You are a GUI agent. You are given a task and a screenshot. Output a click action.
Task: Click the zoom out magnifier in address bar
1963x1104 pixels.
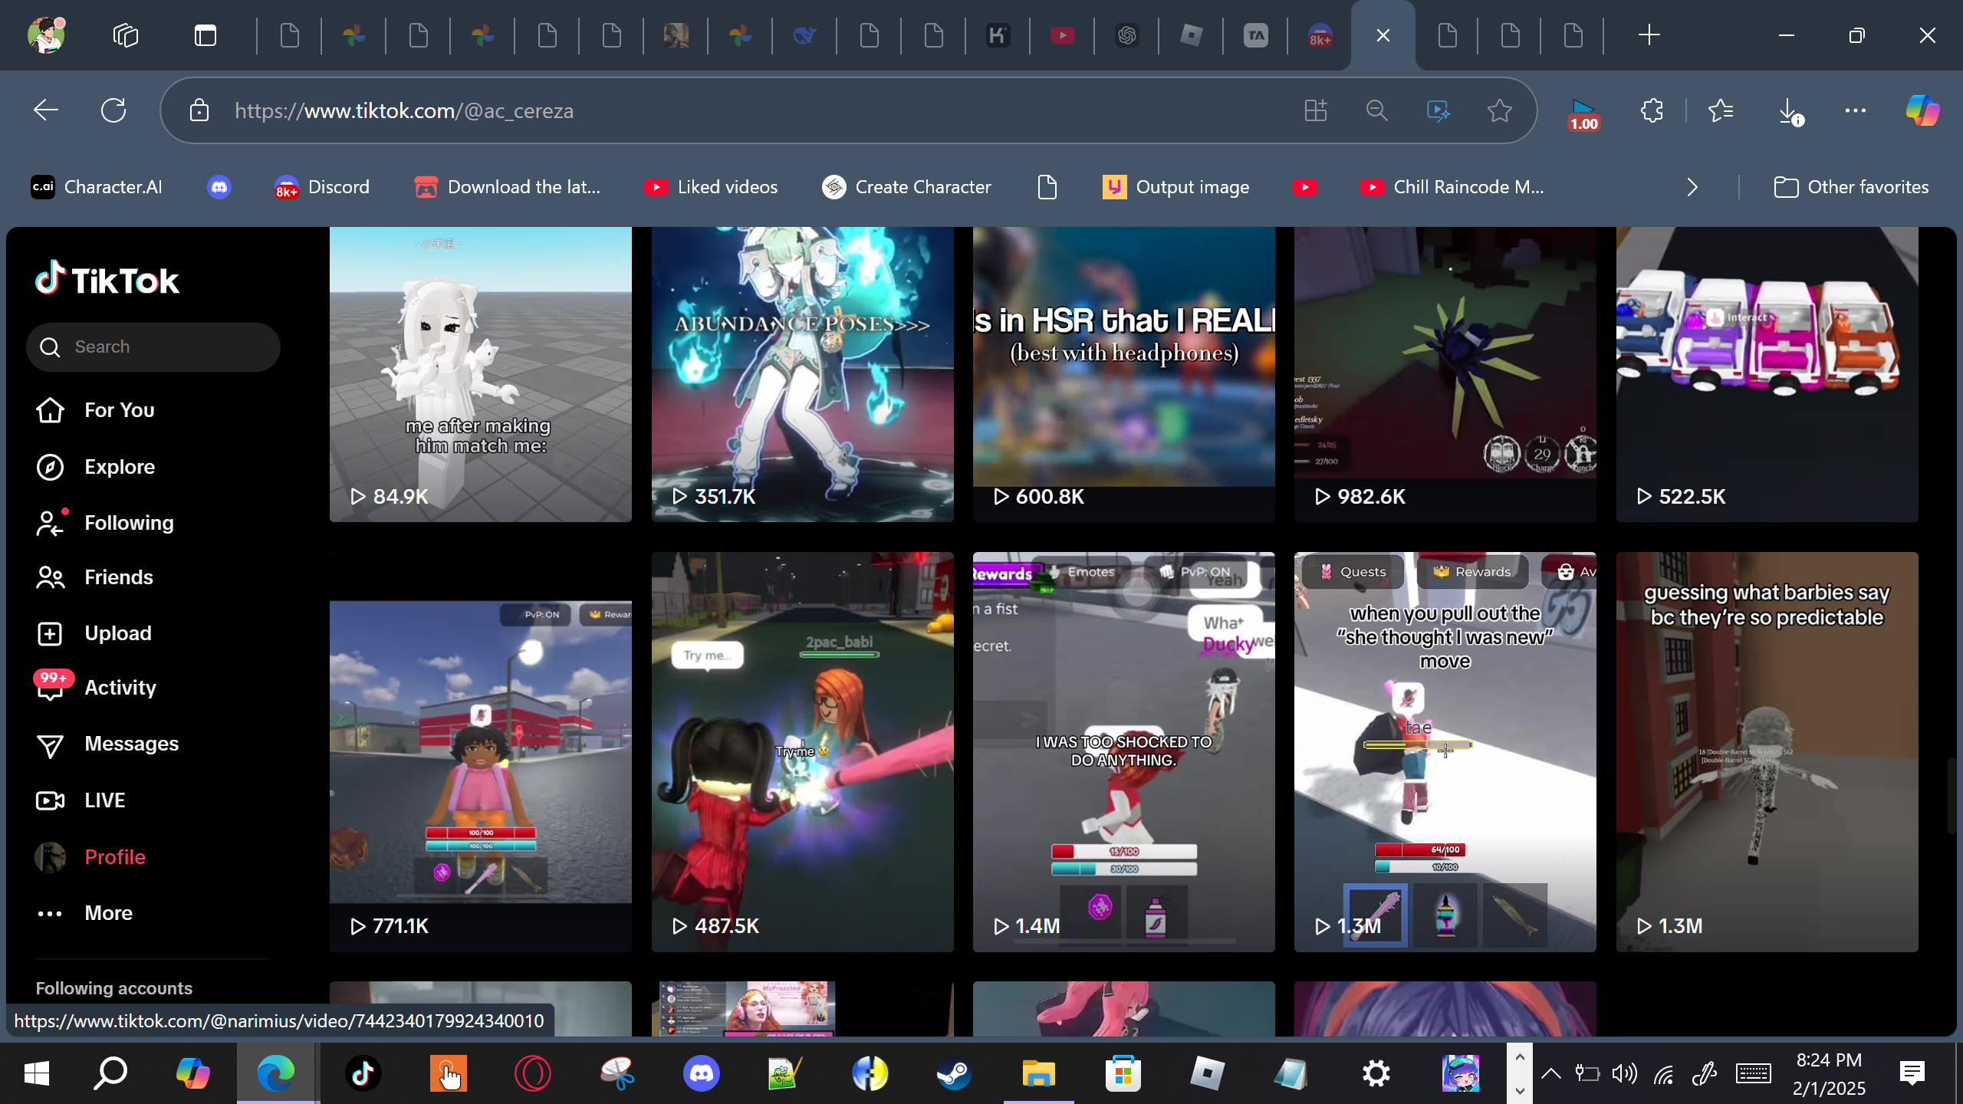[x=1376, y=110]
